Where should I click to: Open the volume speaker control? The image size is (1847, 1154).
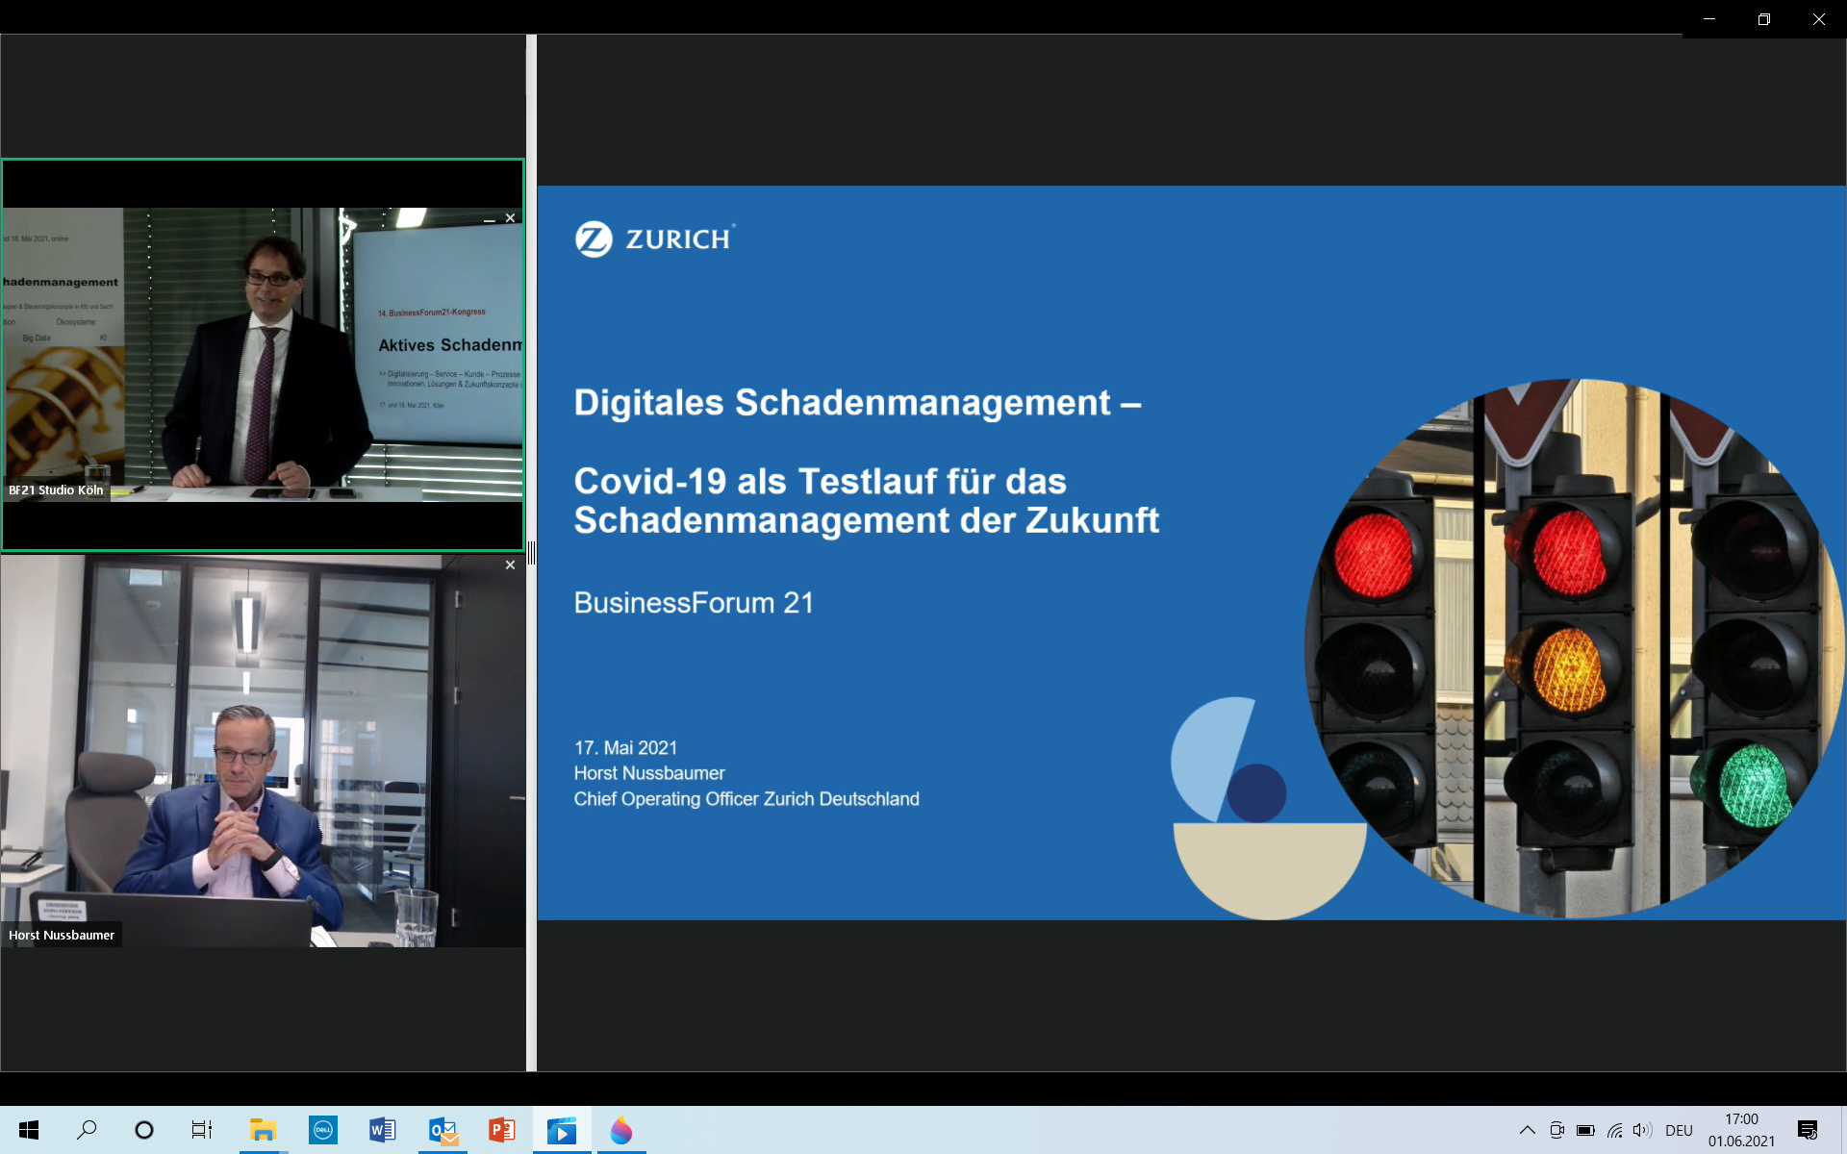tap(1641, 1130)
